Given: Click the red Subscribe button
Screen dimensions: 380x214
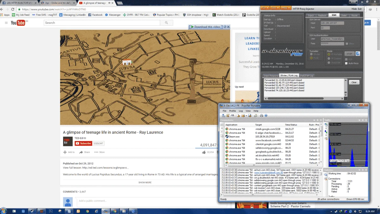Looking at the screenshot, I should pos(83,143).
